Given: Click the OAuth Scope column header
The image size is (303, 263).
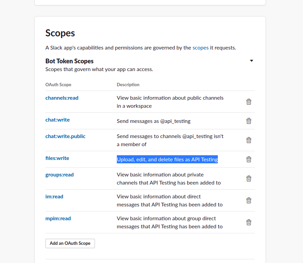Looking at the screenshot, I should tap(58, 85).
